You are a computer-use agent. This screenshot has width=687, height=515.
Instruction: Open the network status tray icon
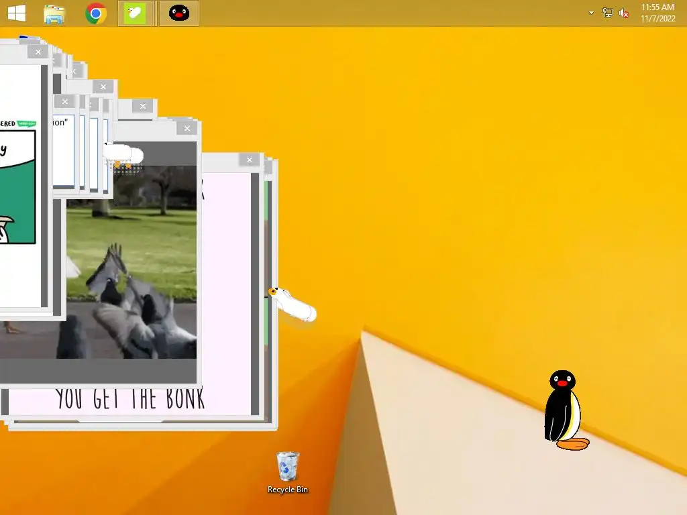pos(607,13)
